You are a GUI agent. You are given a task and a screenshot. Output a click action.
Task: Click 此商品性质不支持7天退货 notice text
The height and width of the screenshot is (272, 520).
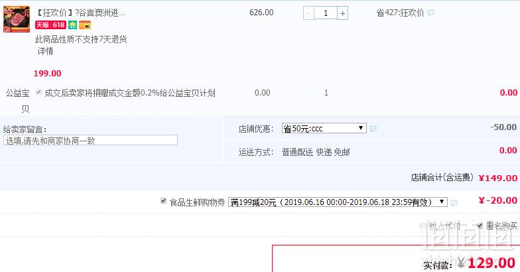pos(81,40)
